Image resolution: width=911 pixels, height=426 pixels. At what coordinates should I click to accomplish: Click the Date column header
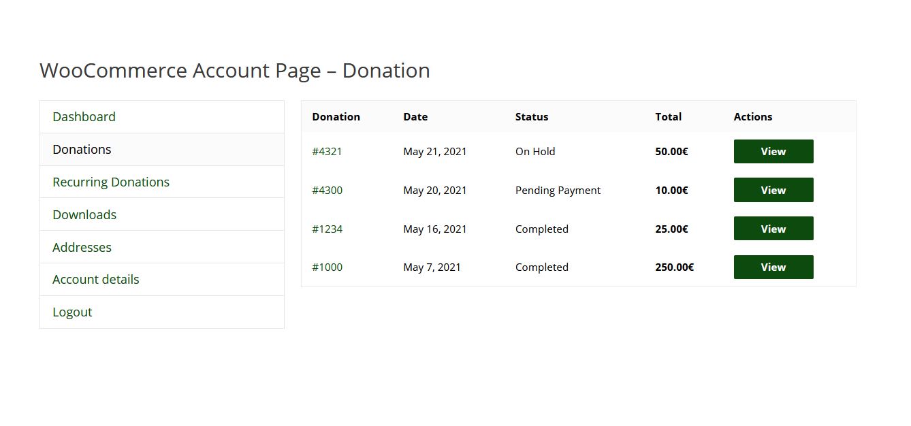click(415, 117)
